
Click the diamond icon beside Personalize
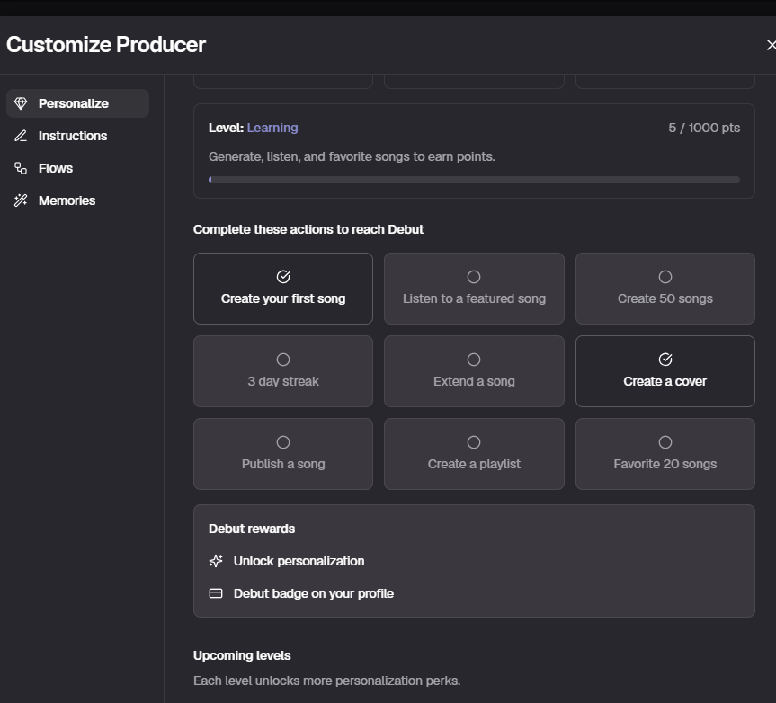coord(21,102)
